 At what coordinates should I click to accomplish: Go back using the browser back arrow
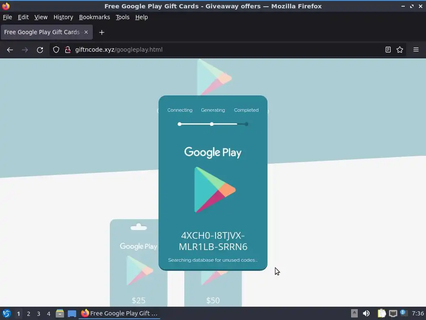(x=10, y=50)
